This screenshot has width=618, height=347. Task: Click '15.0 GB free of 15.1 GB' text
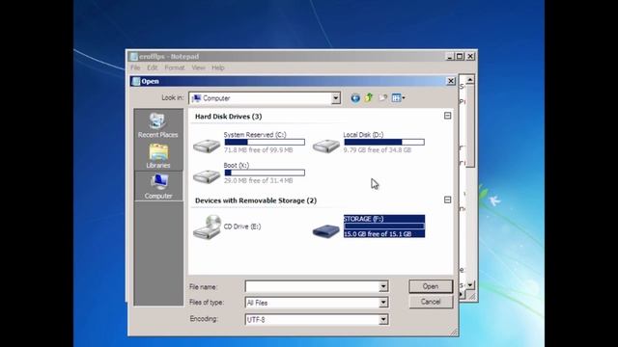[x=378, y=234]
